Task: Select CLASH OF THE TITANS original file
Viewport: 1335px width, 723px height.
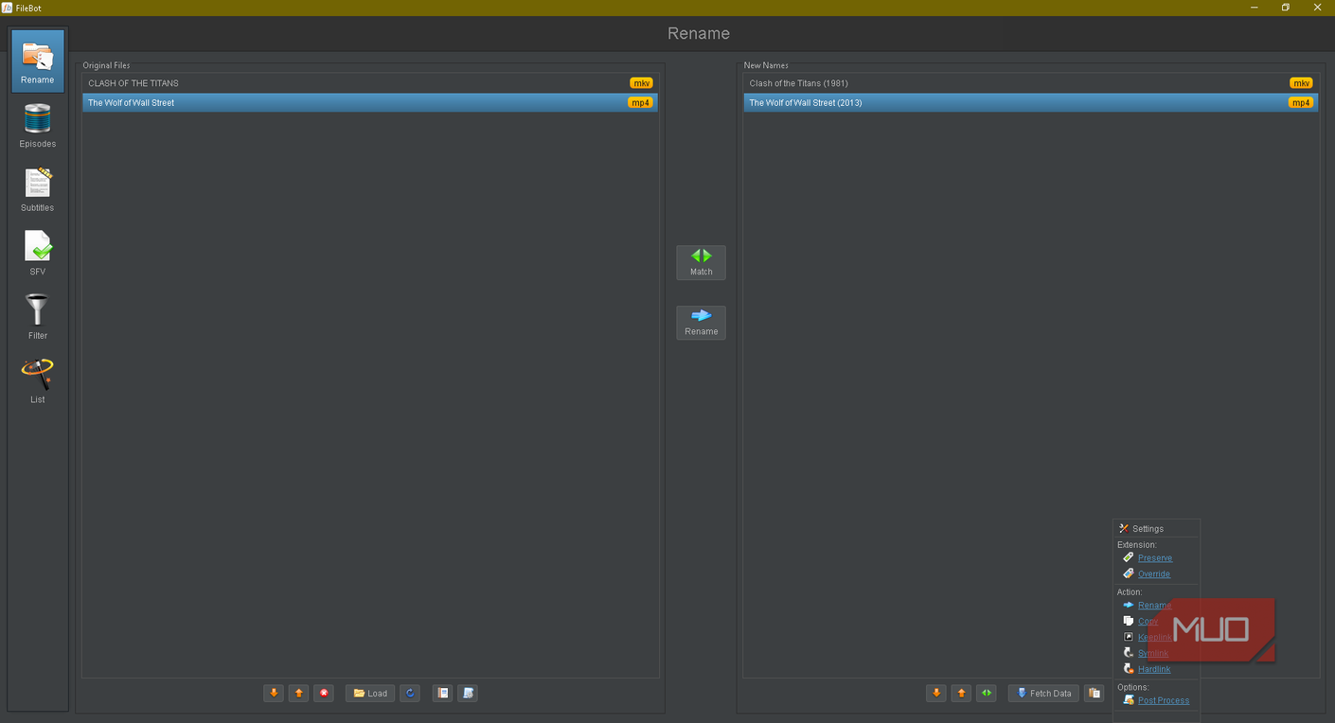Action: [x=370, y=83]
